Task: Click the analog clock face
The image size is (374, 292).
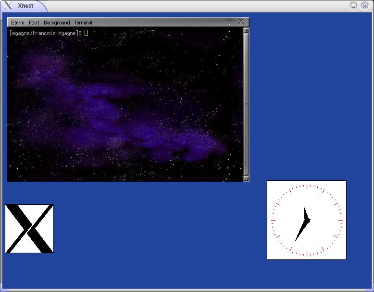Action: pyautogui.click(x=307, y=220)
